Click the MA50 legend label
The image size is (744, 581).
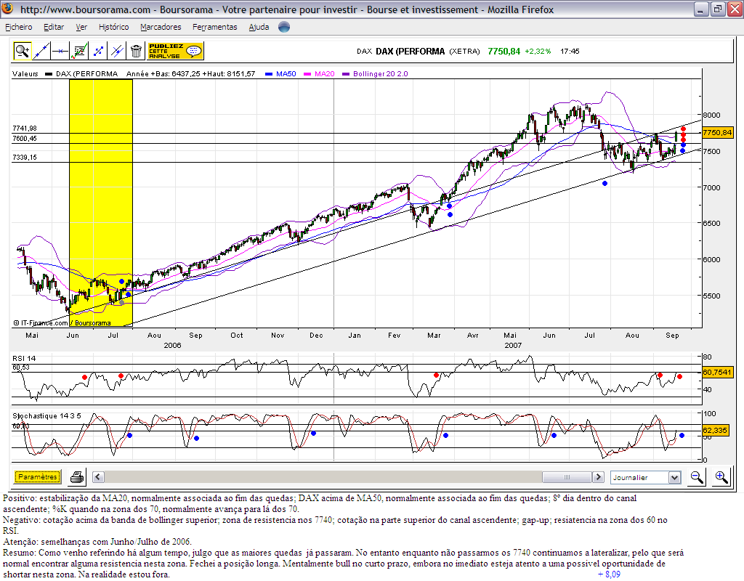(286, 73)
